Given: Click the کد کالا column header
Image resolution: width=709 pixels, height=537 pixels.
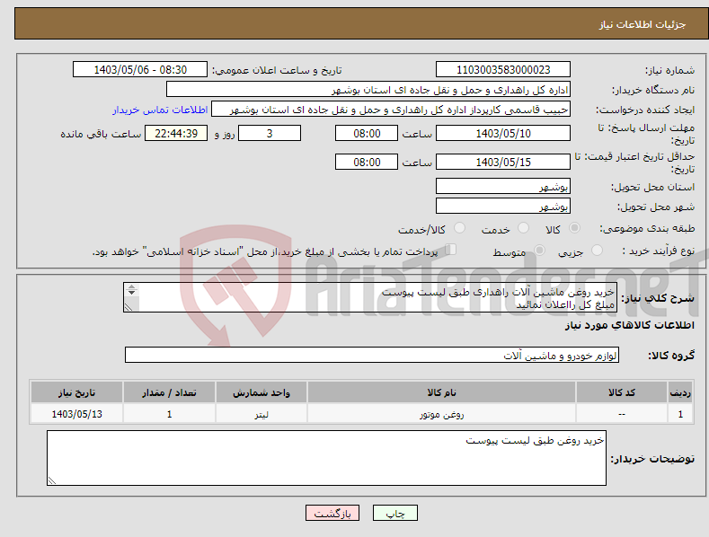Looking at the screenshot, I should (622, 392).
